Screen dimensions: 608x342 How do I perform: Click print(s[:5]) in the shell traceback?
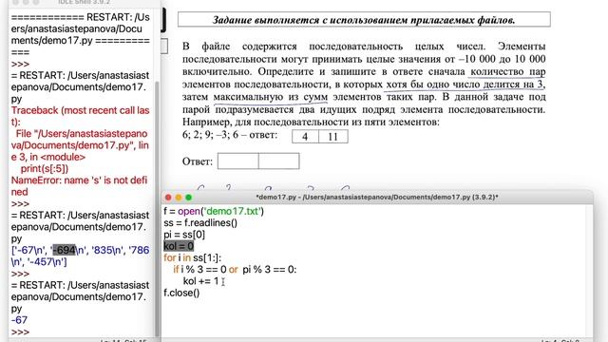45,169
